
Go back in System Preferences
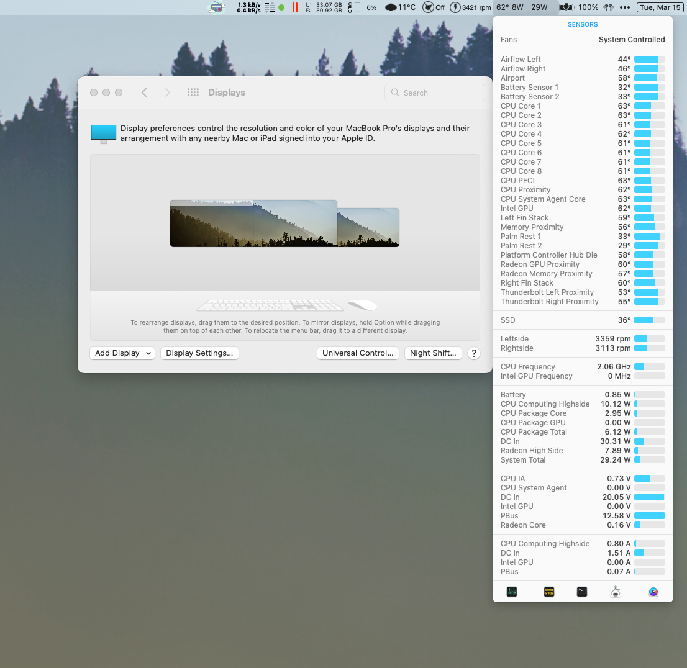[144, 93]
